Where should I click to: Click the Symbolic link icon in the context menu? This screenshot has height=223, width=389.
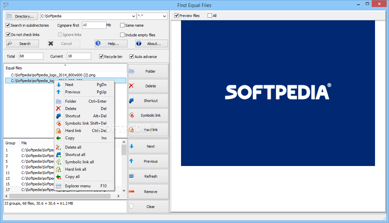59,123
